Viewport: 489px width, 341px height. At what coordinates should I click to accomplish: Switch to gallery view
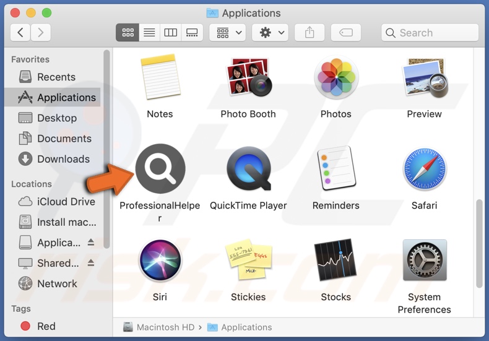point(192,32)
